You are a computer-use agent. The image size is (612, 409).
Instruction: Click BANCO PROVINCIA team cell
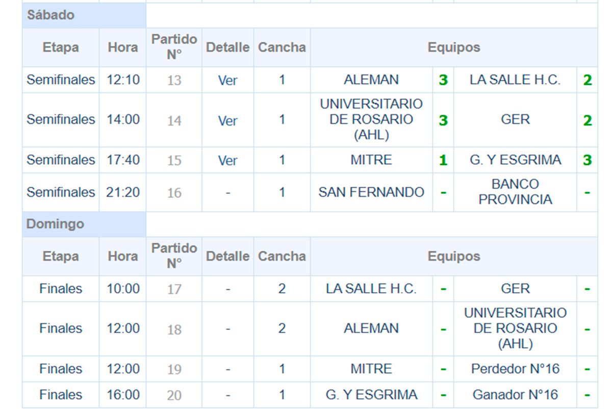[x=515, y=192]
